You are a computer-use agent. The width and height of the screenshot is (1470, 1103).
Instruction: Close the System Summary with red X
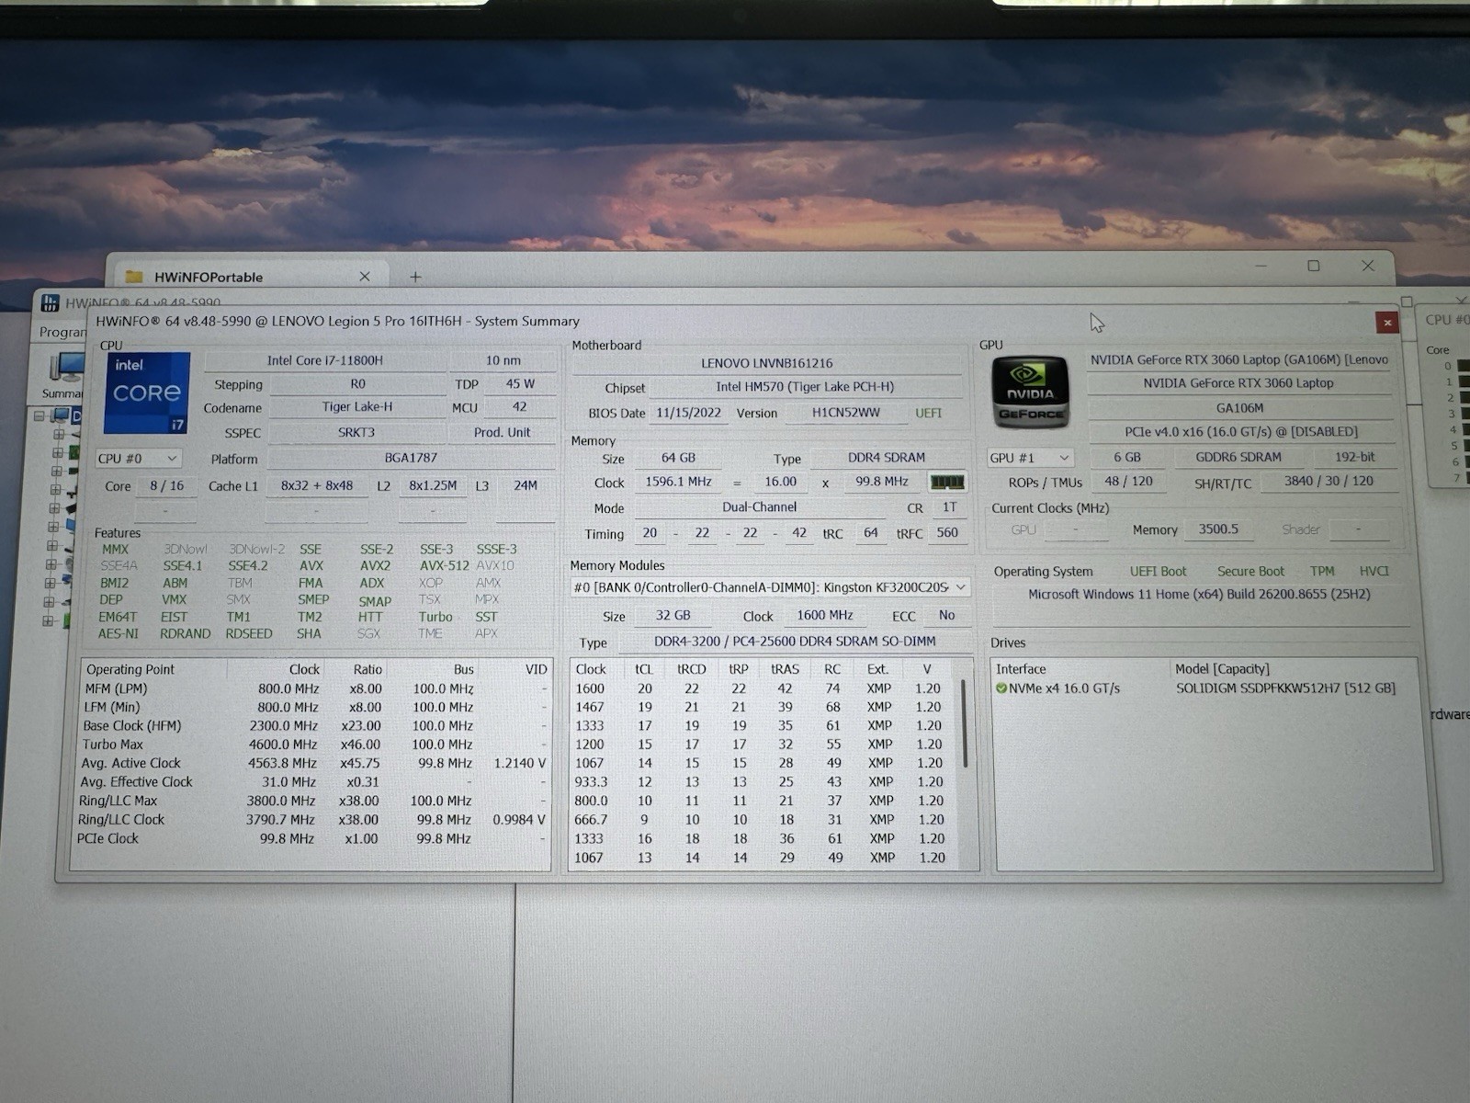(x=1387, y=323)
